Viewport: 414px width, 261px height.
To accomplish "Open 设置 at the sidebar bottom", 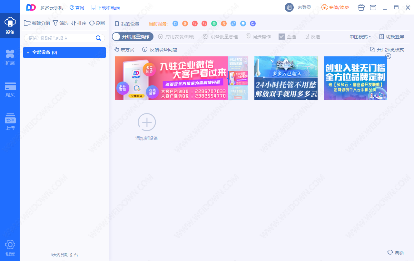I will [10, 248].
